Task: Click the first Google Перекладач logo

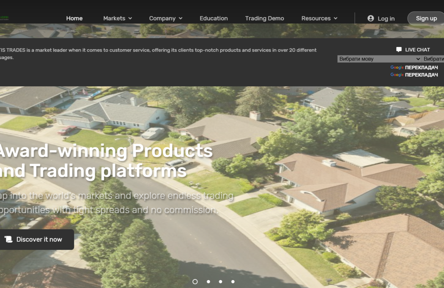Action: pyautogui.click(x=397, y=67)
